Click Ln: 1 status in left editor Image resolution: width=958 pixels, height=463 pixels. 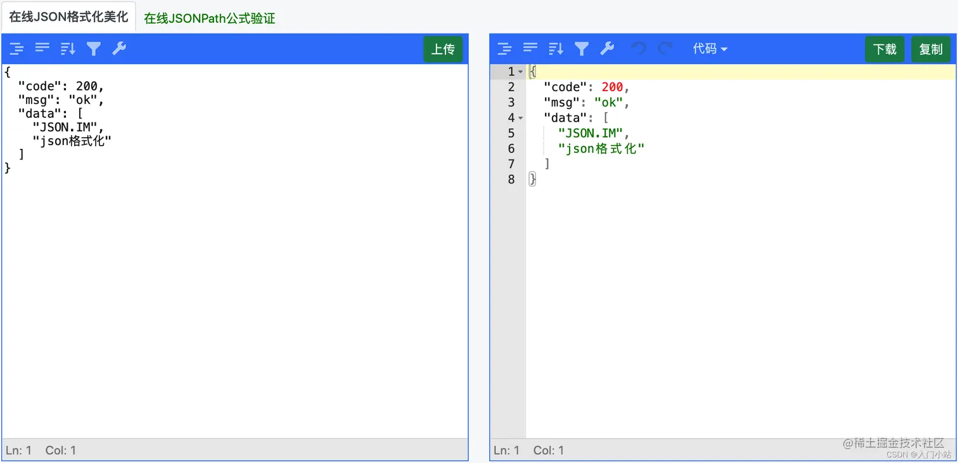(x=18, y=450)
